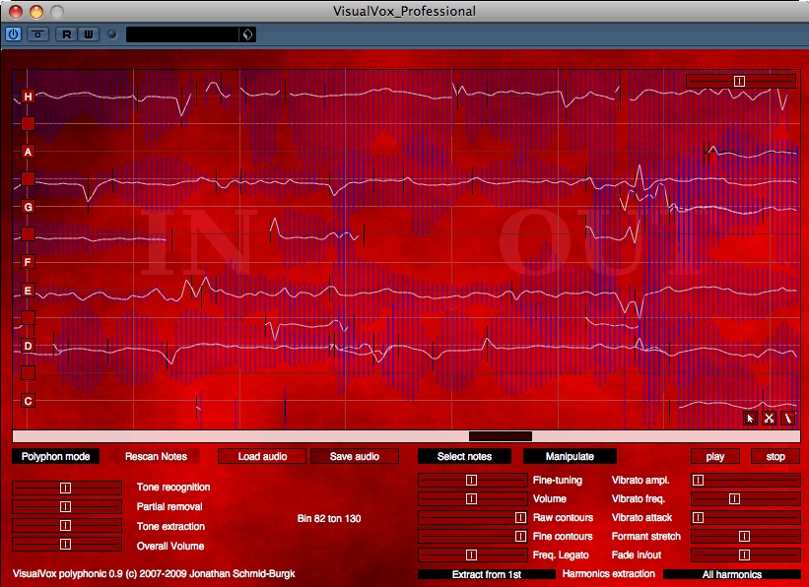Start playback with the play button
The image size is (809, 587).
715,456
